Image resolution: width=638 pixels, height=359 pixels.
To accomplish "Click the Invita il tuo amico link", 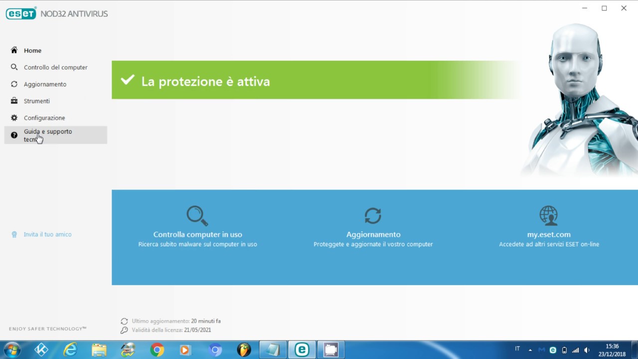I will pyautogui.click(x=47, y=234).
